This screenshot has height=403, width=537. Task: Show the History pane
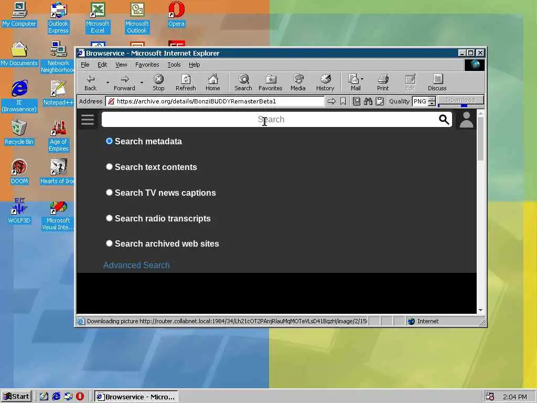(325, 83)
